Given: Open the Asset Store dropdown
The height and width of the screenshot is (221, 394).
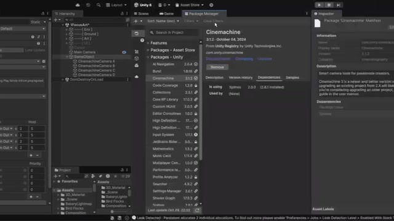Looking at the screenshot, I should (x=190, y=5).
